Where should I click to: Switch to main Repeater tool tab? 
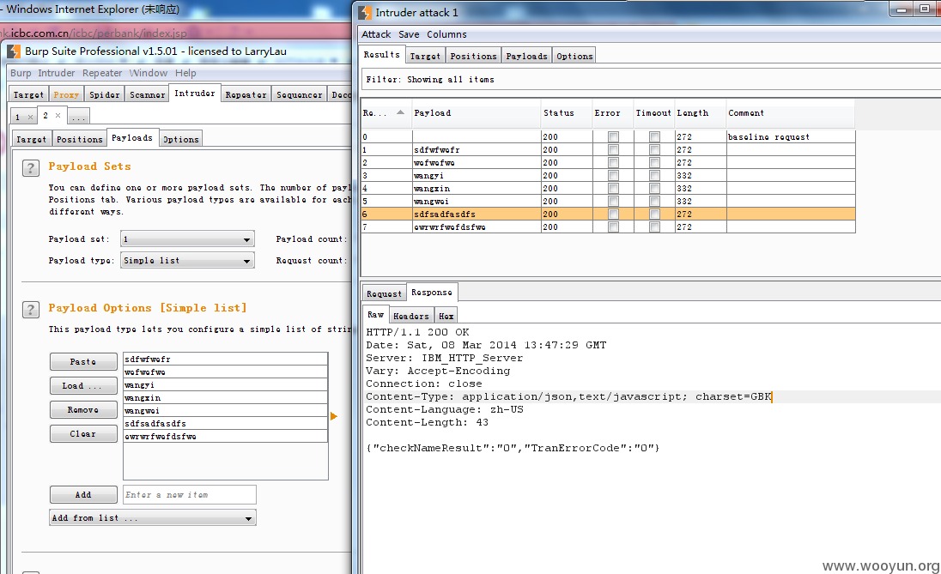coord(246,94)
